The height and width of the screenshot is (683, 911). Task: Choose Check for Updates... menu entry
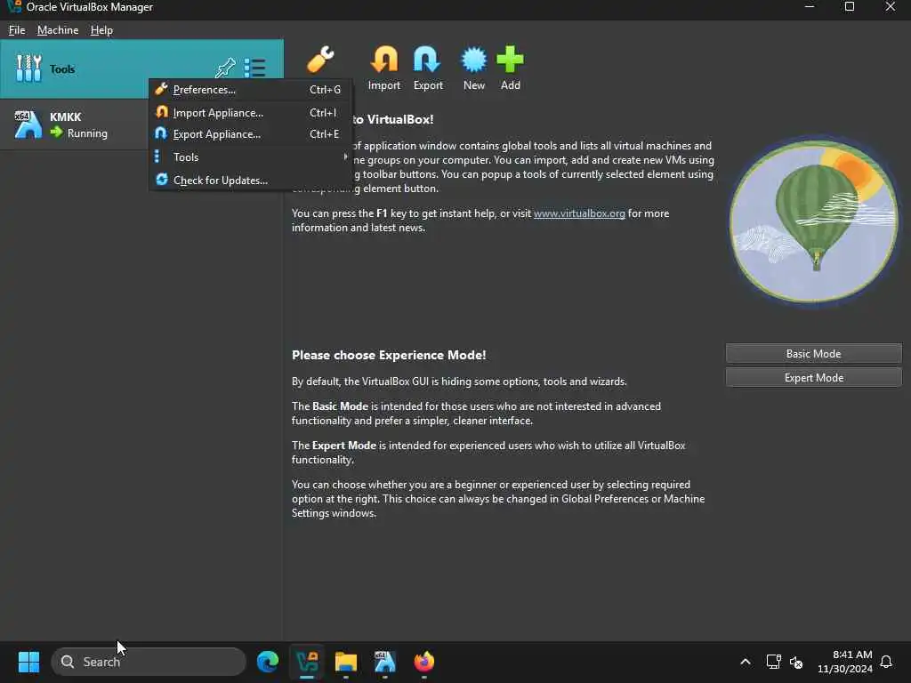[250, 180]
